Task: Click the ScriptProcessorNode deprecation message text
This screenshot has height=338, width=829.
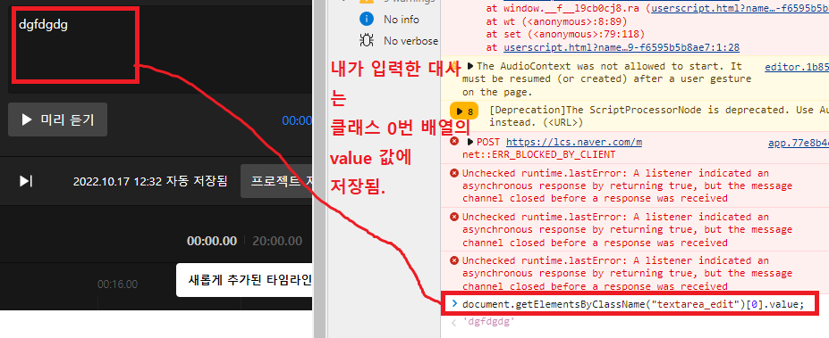Action: tap(659, 117)
